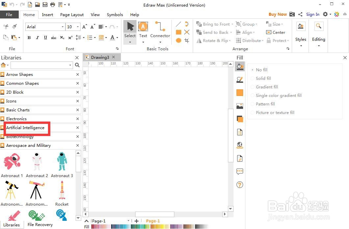Screen dimensions: 349x229
Task: Select the Rocket symbol
Action: coord(62,193)
